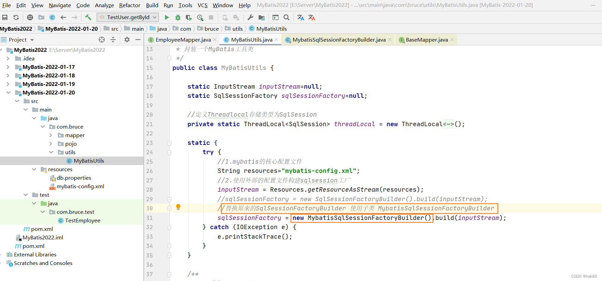602x281 pixels.
Task: Collapse the MyBatis-2022-01-20 module
Action: click(8, 92)
